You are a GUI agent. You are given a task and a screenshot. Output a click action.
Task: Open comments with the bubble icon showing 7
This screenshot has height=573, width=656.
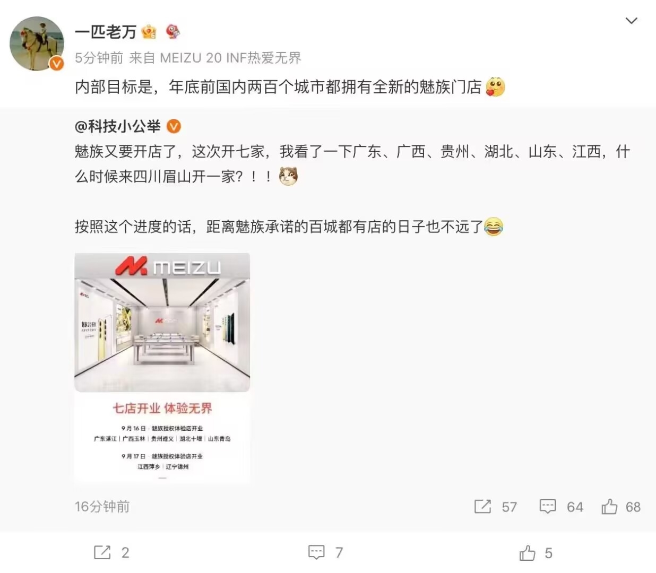(316, 552)
